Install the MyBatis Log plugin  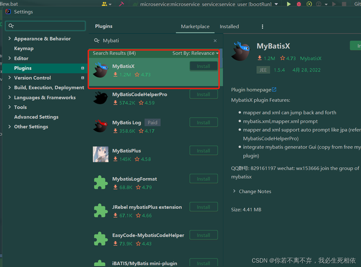coord(204,123)
